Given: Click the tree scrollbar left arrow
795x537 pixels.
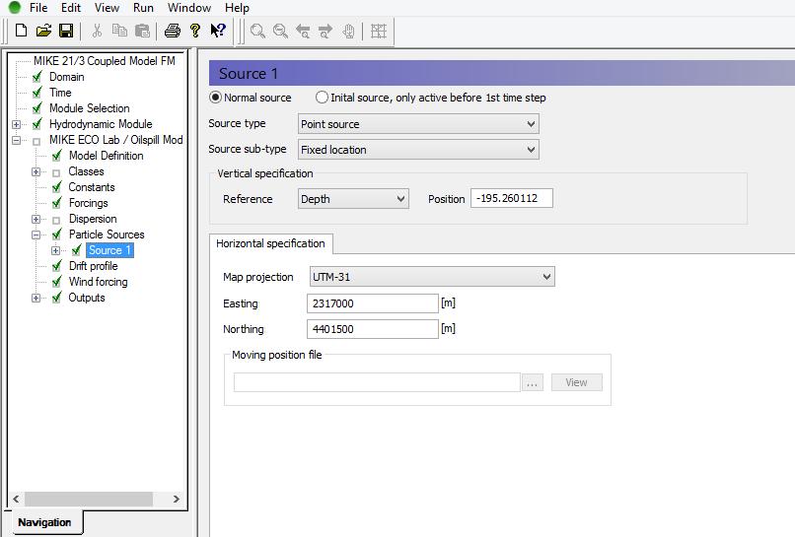Looking at the screenshot, I should pyautogui.click(x=16, y=499).
